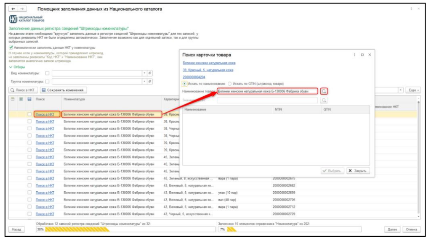Click magnifier icon beside product name field

pos(324,91)
